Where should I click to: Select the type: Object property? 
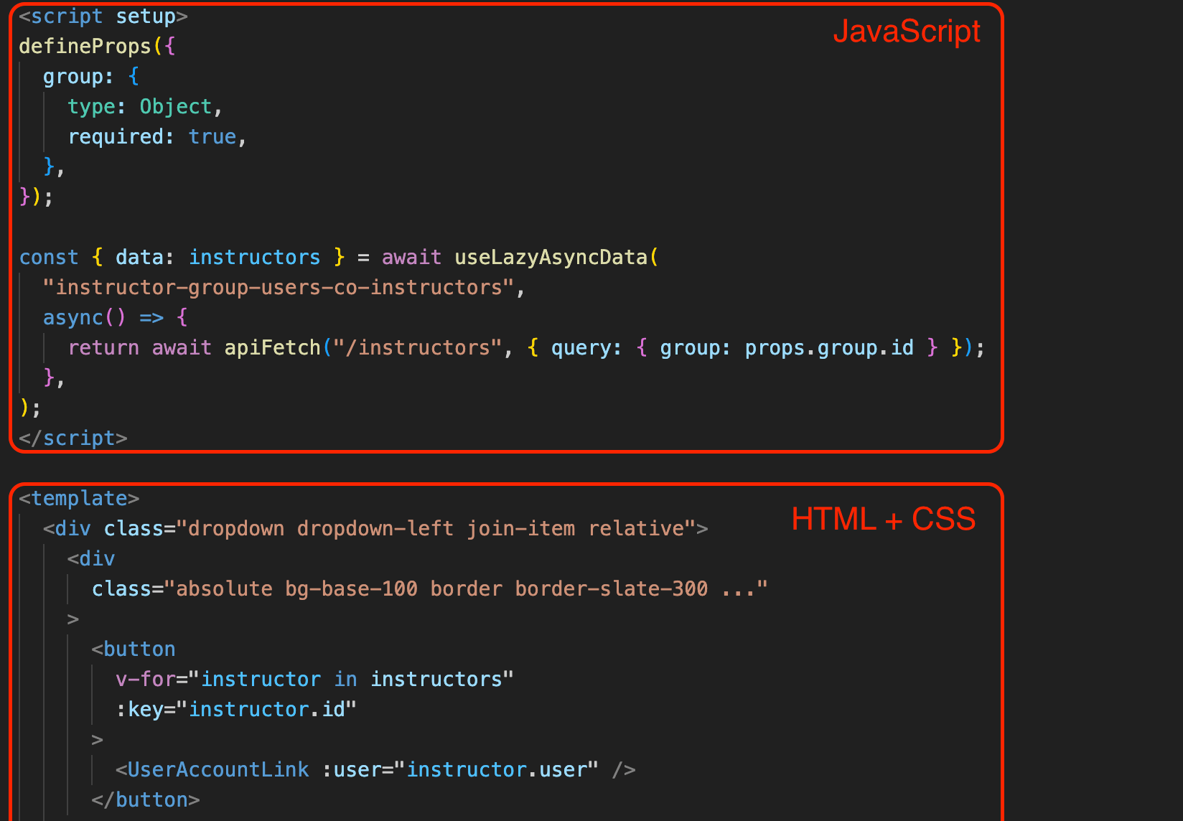click(x=144, y=106)
